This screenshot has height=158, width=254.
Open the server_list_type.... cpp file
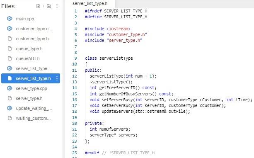[34, 68]
